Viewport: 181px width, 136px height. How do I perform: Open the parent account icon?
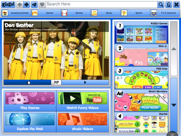click(169, 5)
